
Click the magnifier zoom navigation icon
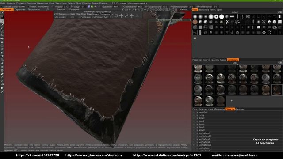(x=126, y=16)
